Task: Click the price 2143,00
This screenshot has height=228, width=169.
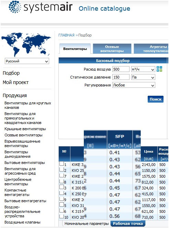Action: (x=148, y=165)
